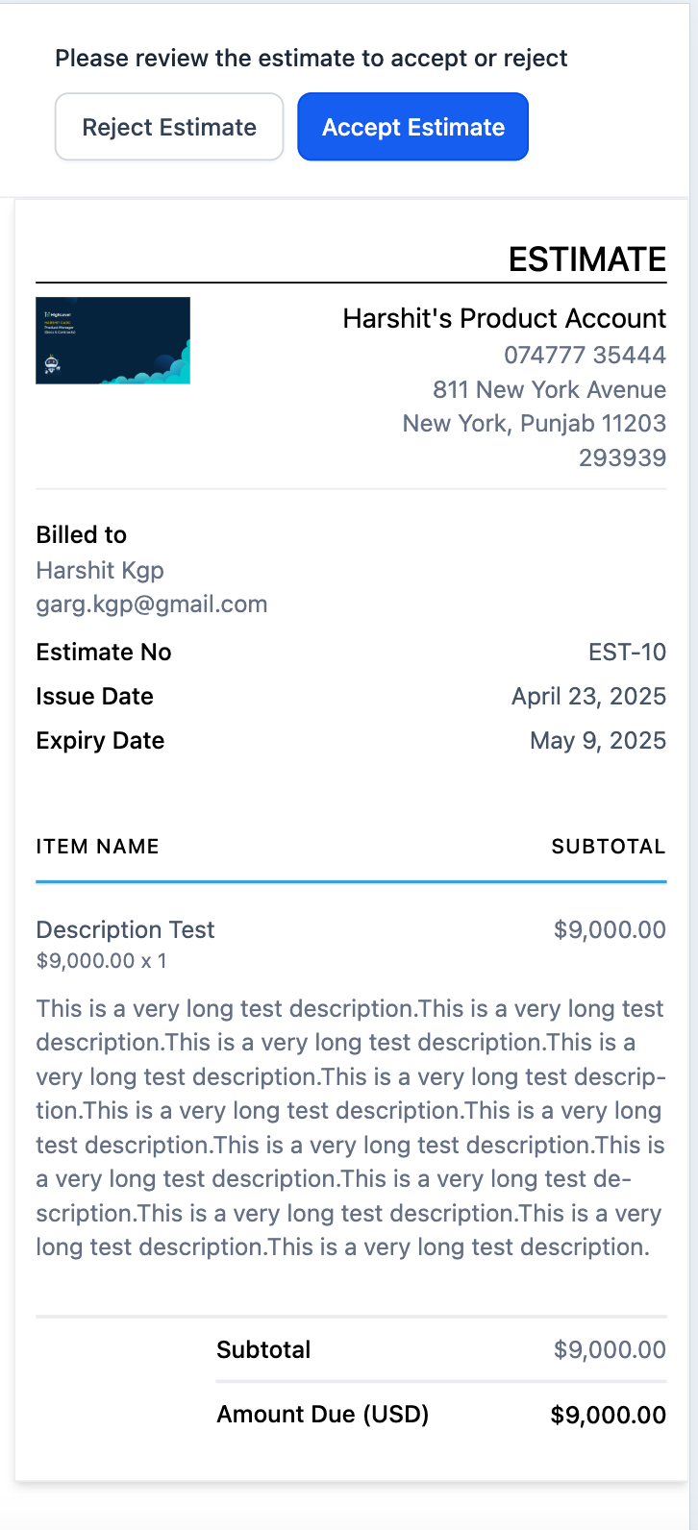Click the April 23, 2025 issue date
The width and height of the screenshot is (698, 1530).
tap(588, 696)
